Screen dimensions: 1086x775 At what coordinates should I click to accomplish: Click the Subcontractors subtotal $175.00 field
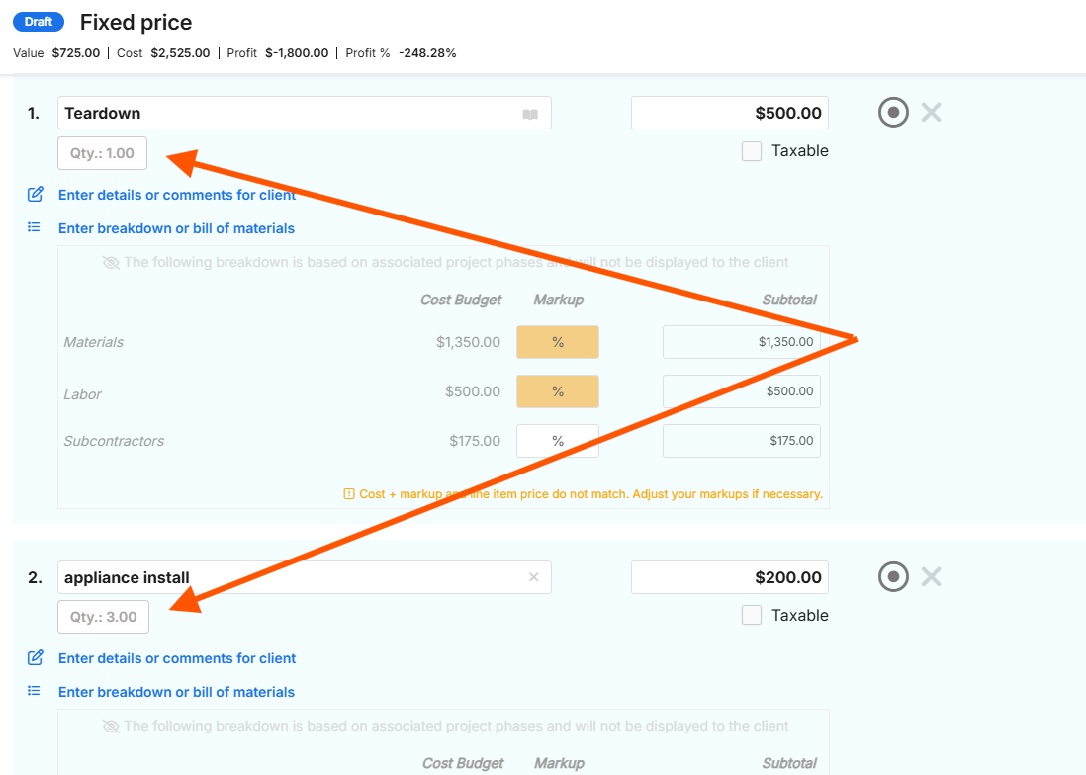tap(741, 441)
